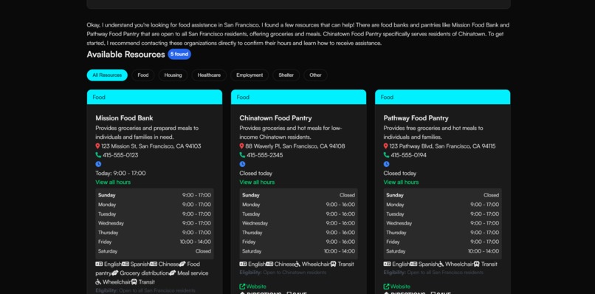Click Meal service icon in Mission Food Bank card
The width and height of the screenshot is (595, 294).
pos(172,273)
